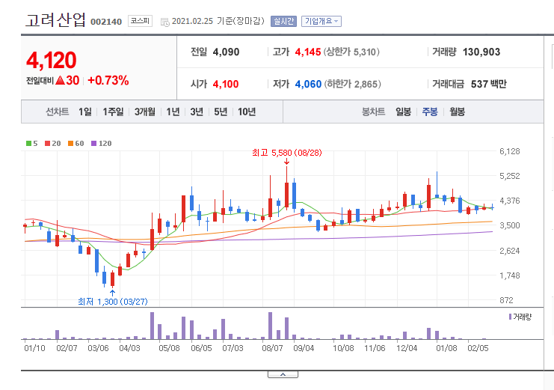Image resolution: width=554 pixels, height=390 pixels.
Task: Click the 코스피 market badge
Action: click(x=140, y=21)
